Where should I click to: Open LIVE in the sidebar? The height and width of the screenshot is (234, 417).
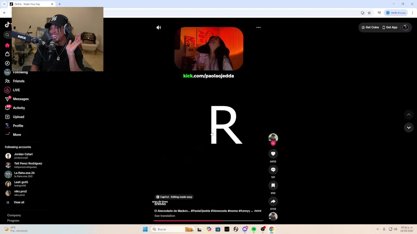pyautogui.click(x=12, y=90)
